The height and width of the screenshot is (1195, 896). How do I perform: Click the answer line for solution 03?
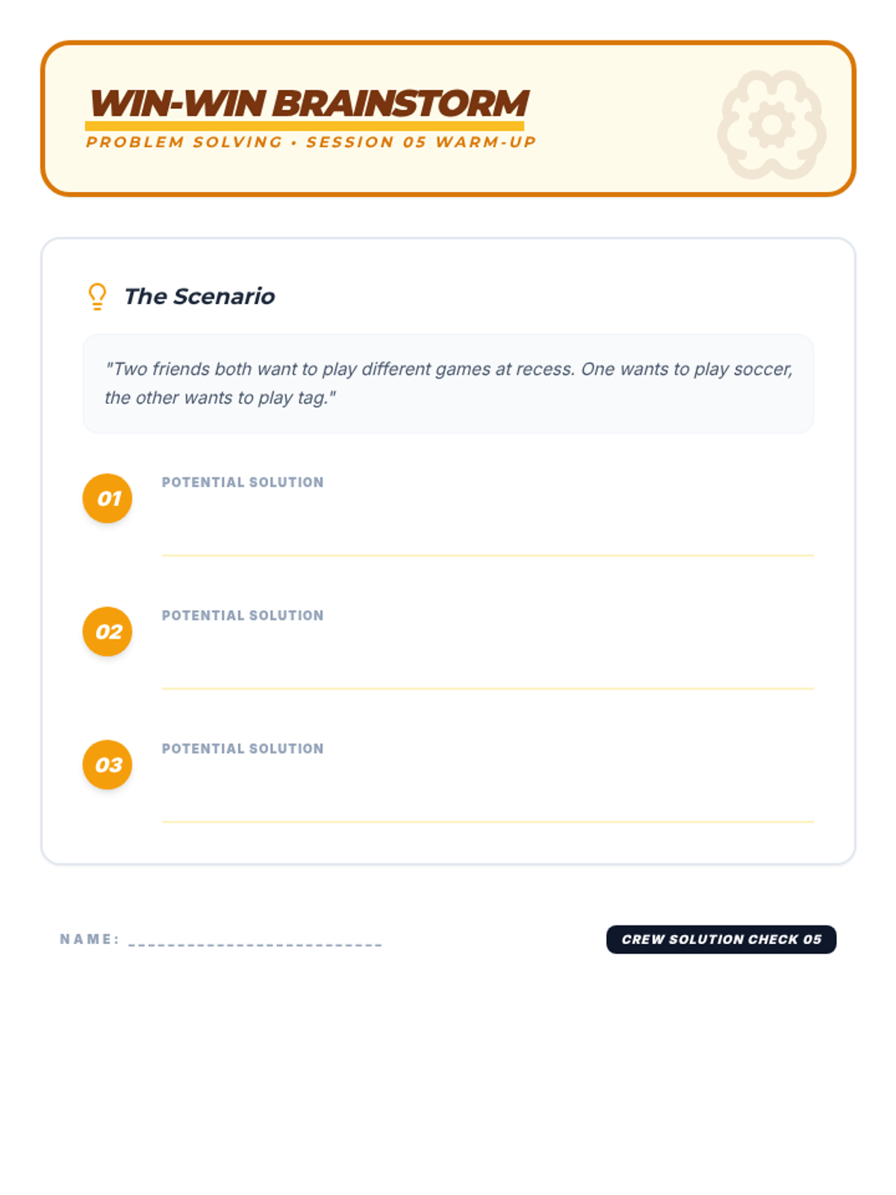[488, 820]
